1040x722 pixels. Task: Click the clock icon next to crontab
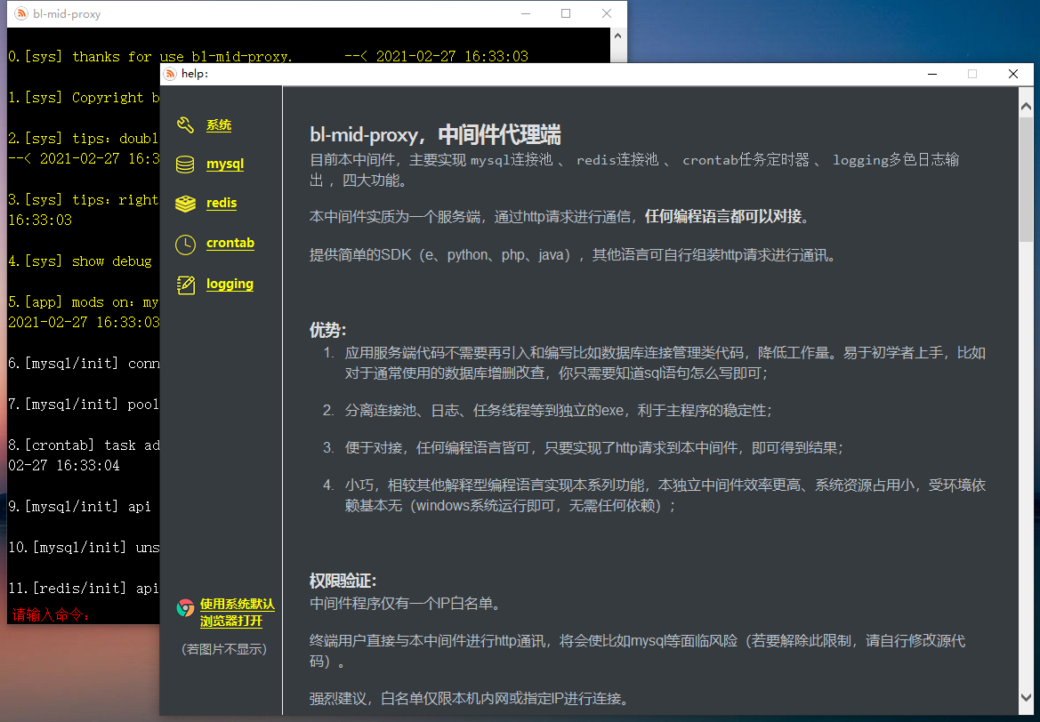(187, 243)
